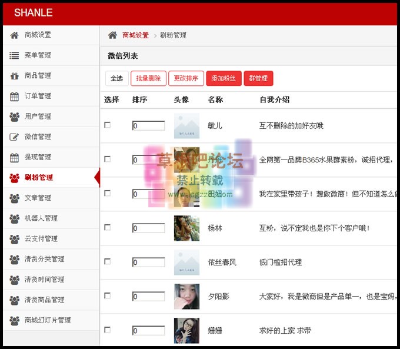Click the 微信列表 panel heading
This screenshot has width=400, height=349.
tap(123, 56)
